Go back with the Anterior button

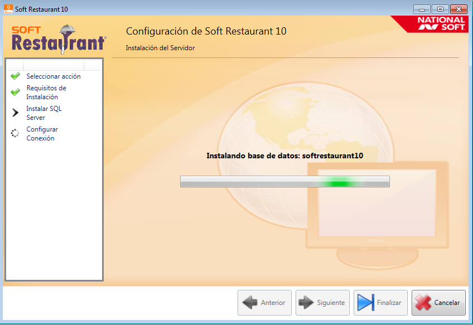point(264,302)
